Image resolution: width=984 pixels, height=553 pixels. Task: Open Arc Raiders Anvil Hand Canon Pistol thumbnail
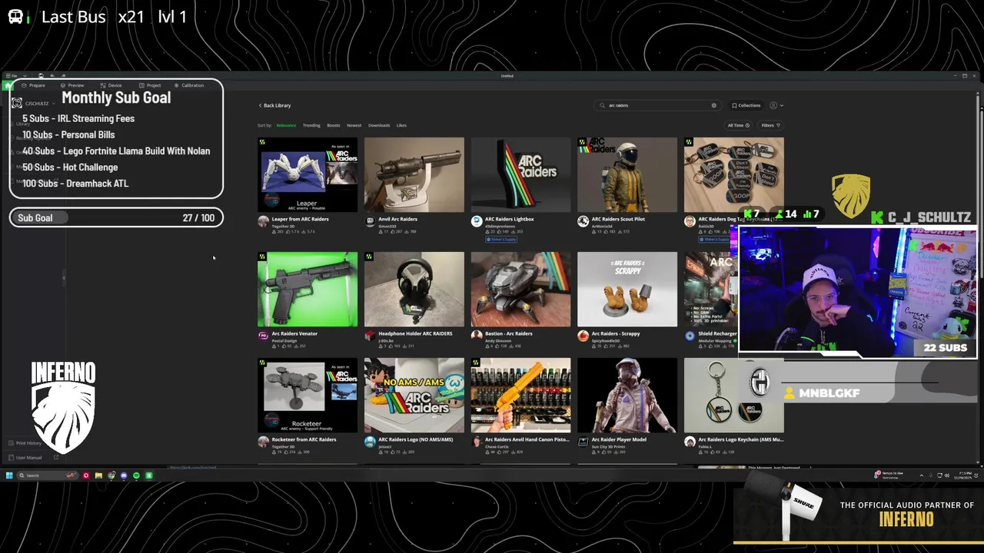(521, 395)
